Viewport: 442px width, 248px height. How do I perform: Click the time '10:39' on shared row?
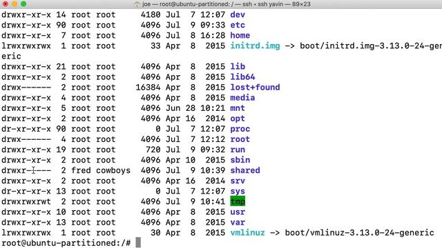[213, 171]
